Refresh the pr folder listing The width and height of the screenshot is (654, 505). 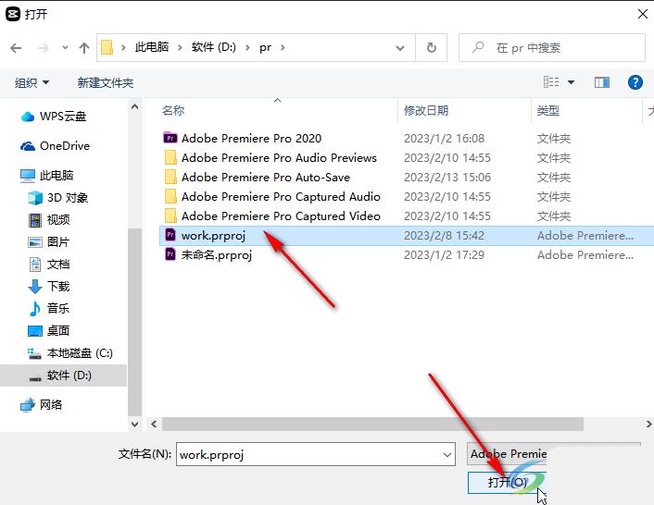point(432,48)
